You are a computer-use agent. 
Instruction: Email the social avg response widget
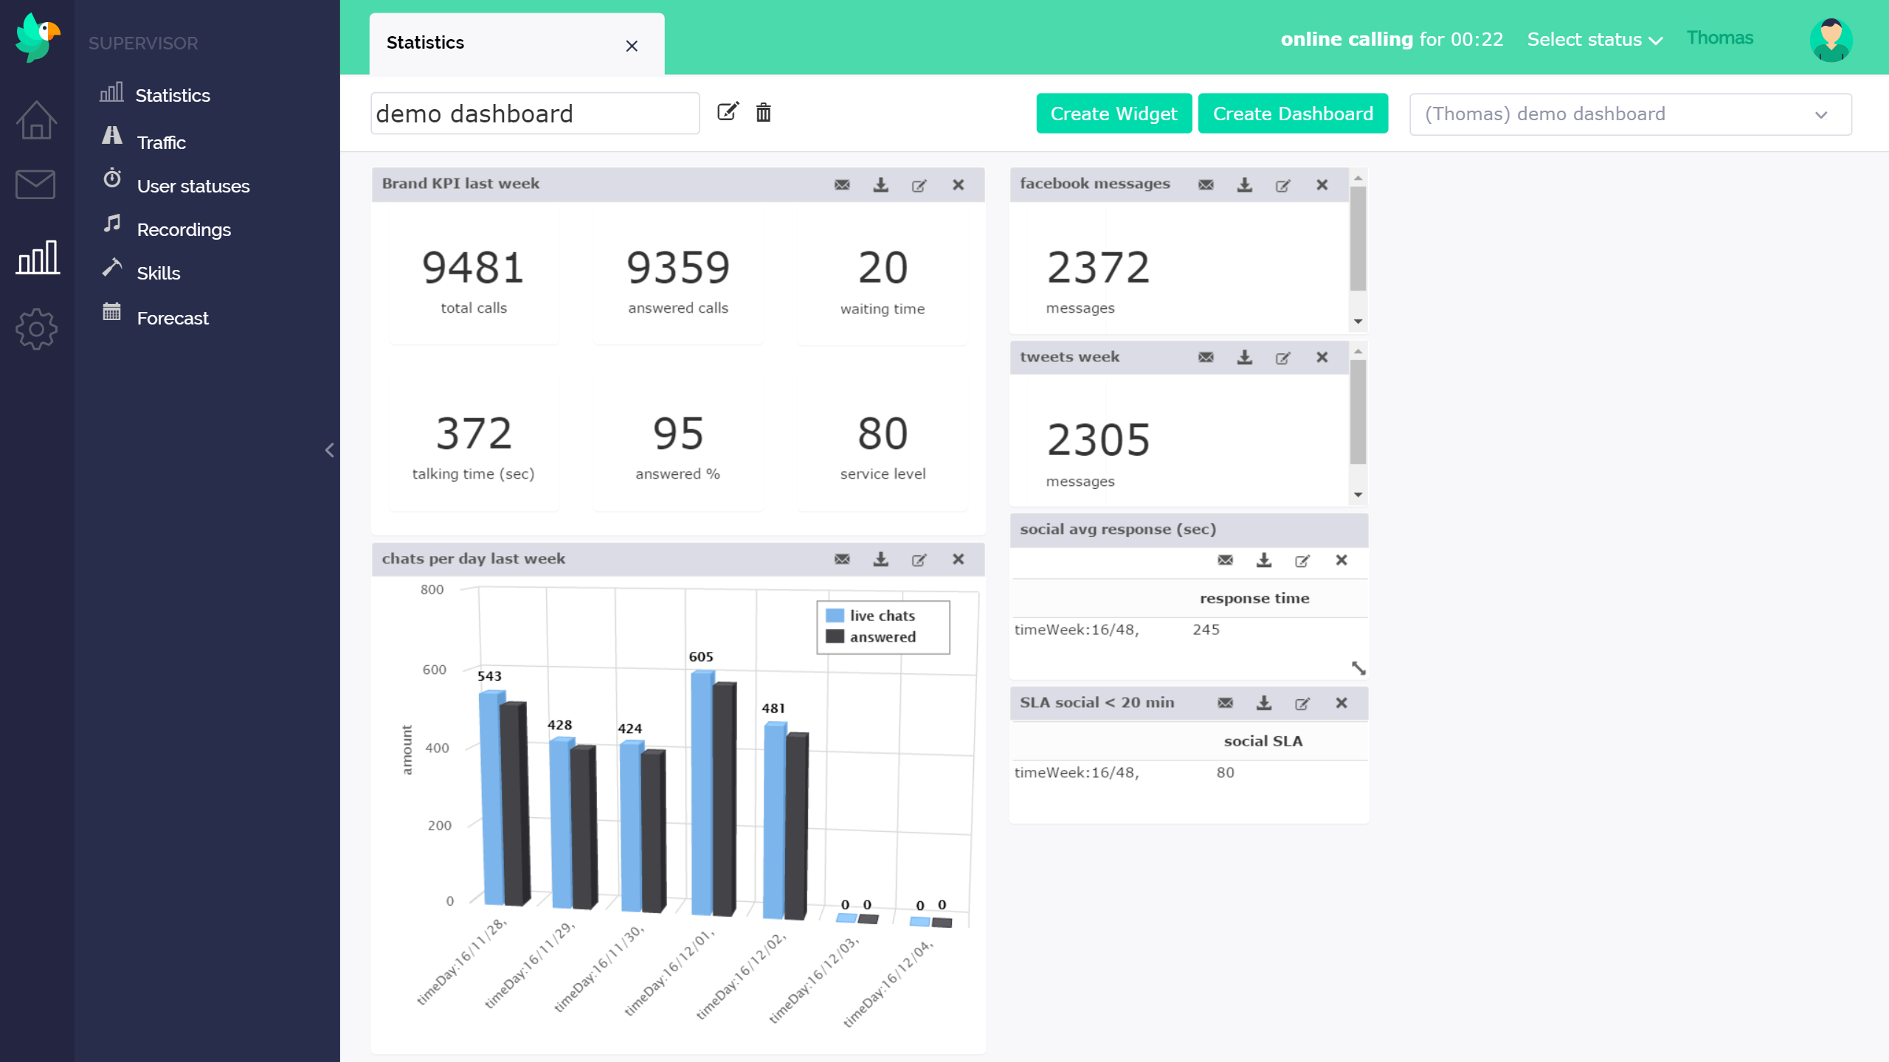tap(1225, 560)
